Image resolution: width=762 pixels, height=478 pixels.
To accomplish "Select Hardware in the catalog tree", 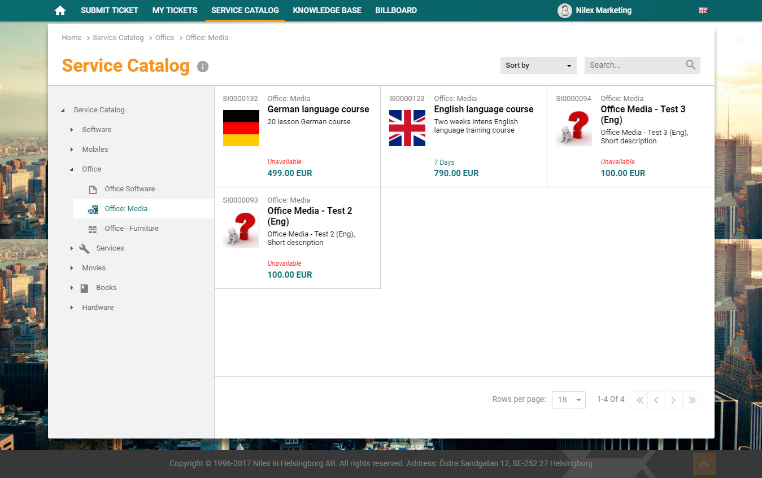I will (98, 308).
